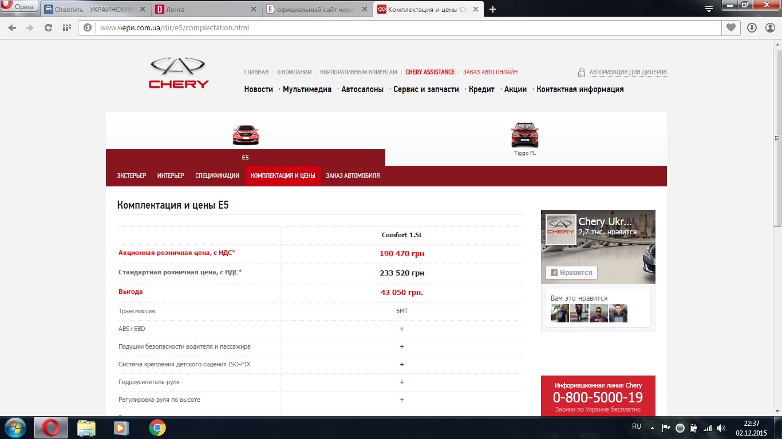782x439 pixels.
Task: Open the Автосалоны menu item
Action: click(x=362, y=89)
